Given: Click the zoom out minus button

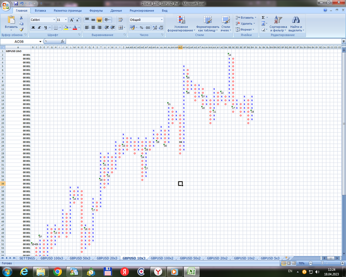Looking at the screenshot, I should point(311,263).
